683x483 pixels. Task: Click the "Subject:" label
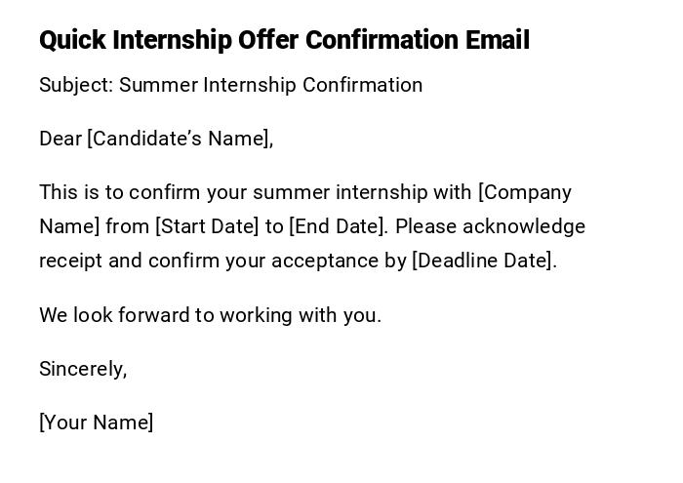tap(76, 86)
